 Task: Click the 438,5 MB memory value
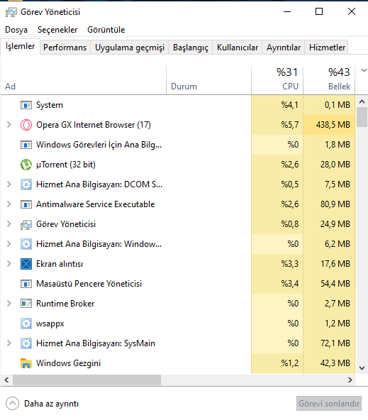point(333,125)
